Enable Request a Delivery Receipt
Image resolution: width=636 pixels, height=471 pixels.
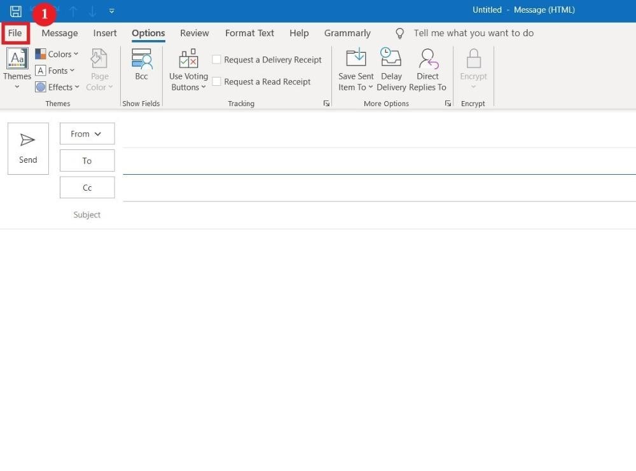click(217, 59)
